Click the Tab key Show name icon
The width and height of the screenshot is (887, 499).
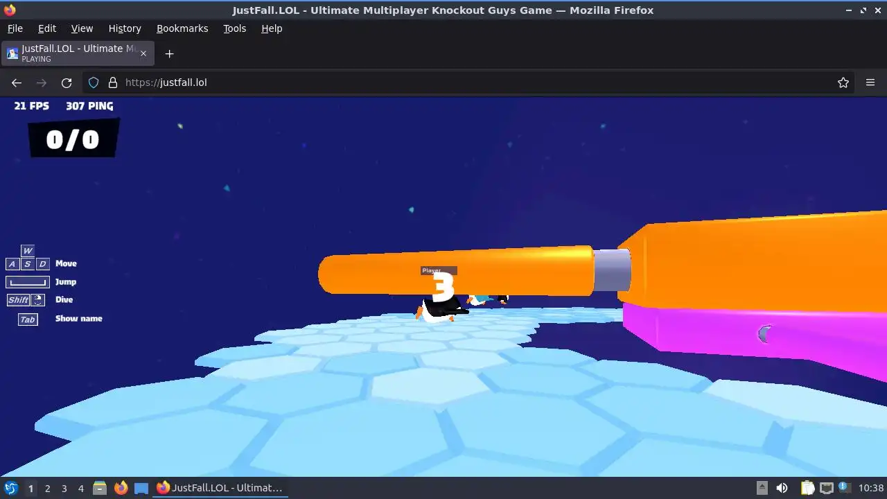28,319
